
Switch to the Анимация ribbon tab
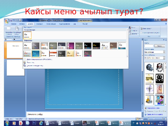click(x=39, y=24)
